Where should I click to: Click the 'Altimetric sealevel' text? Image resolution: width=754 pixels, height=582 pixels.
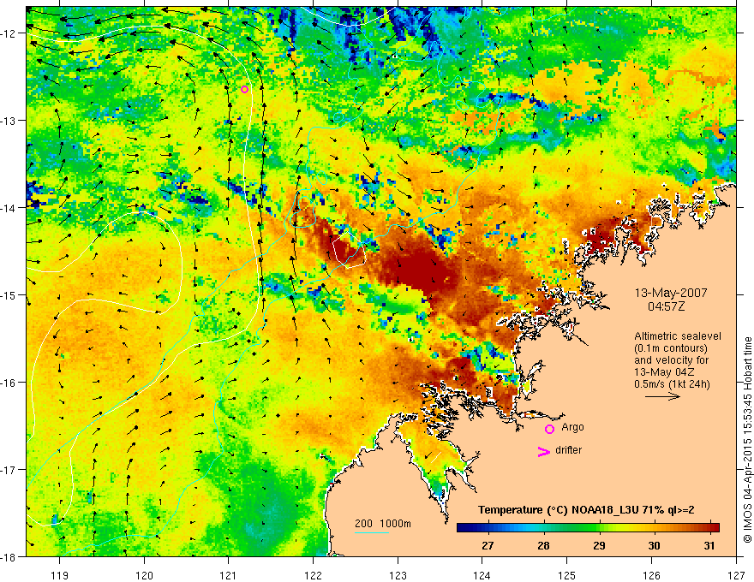tap(678, 336)
